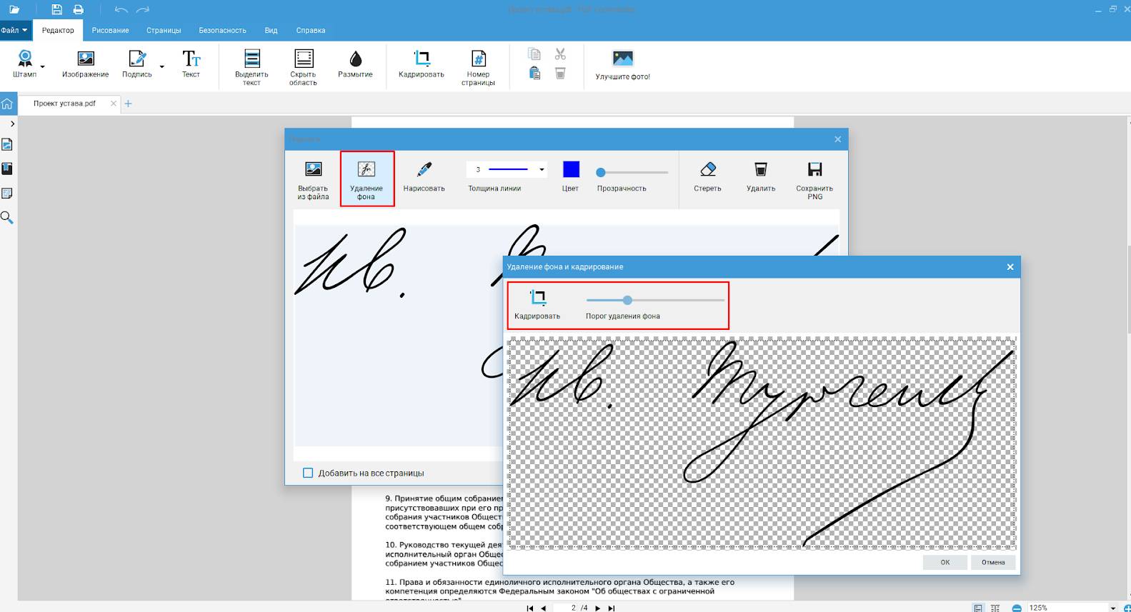Viewport: 1131px width, 612px height.
Task: Click the copy icon in ribbon
Action: [x=534, y=54]
